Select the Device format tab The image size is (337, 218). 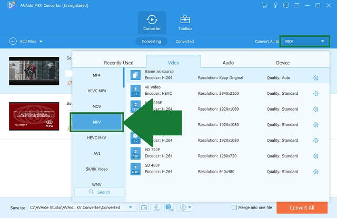point(283,63)
